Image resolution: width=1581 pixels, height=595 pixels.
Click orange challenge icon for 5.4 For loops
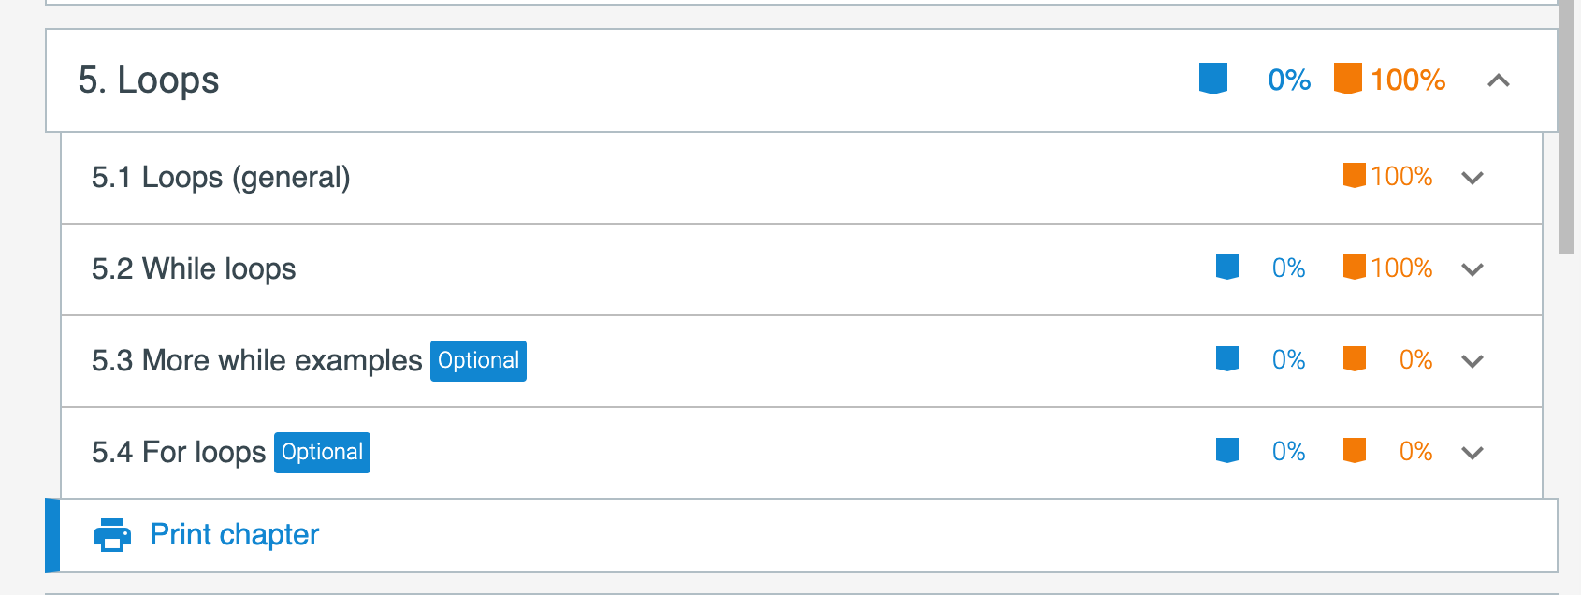(x=1354, y=451)
